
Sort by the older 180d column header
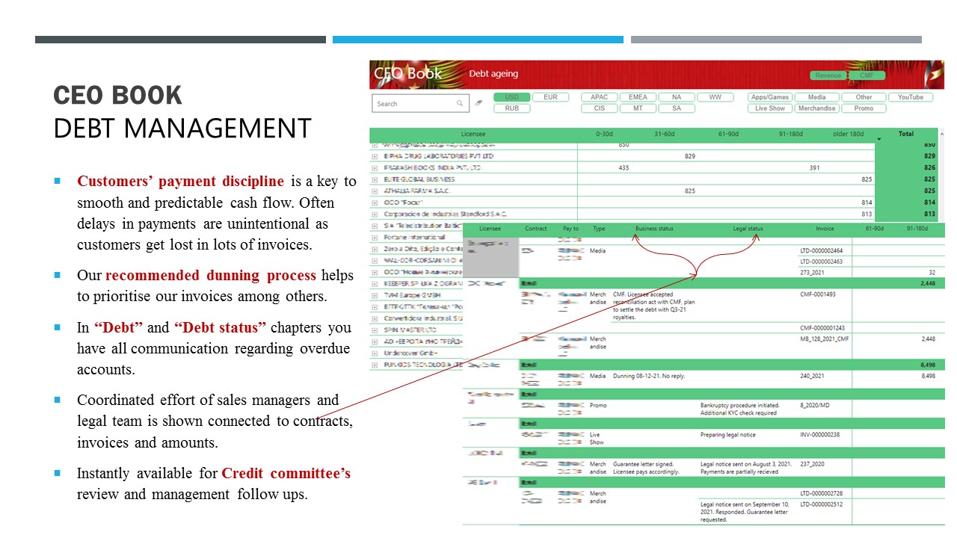[x=848, y=134]
